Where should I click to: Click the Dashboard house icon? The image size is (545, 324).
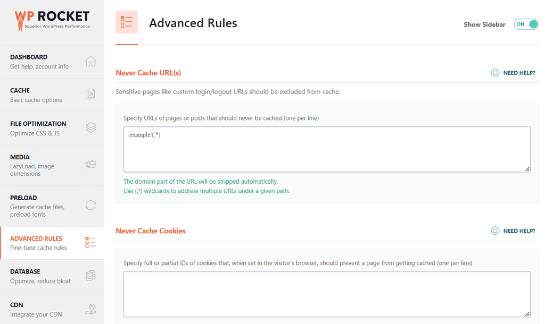tap(90, 62)
